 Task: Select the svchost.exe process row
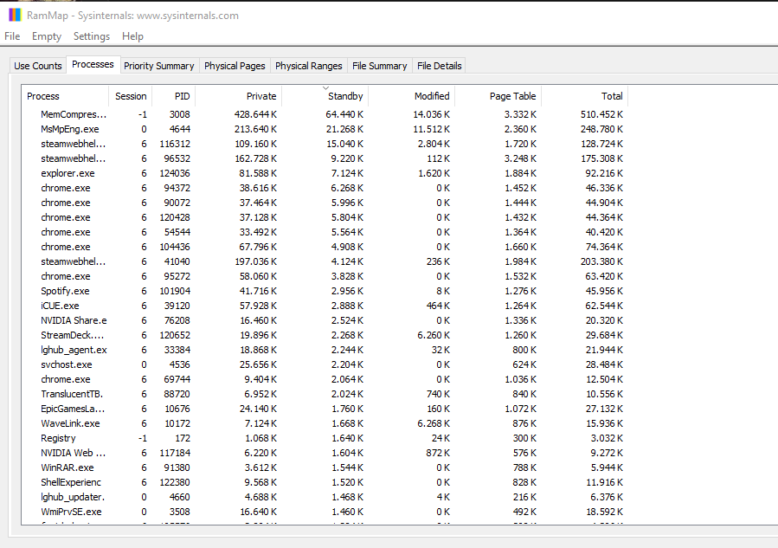tap(325, 364)
